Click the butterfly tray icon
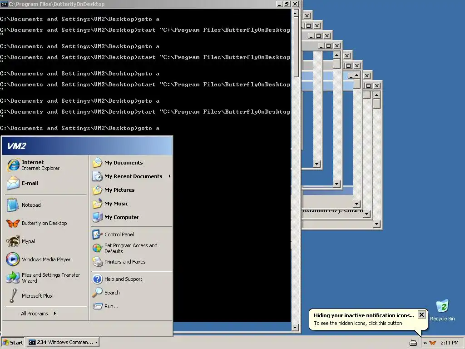Screen dimensions: 465x349 point(433,343)
